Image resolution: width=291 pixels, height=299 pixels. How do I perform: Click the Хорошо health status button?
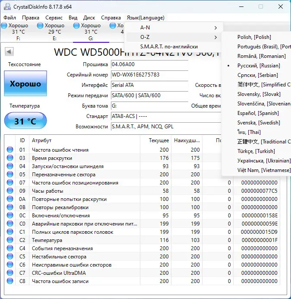[25, 83]
